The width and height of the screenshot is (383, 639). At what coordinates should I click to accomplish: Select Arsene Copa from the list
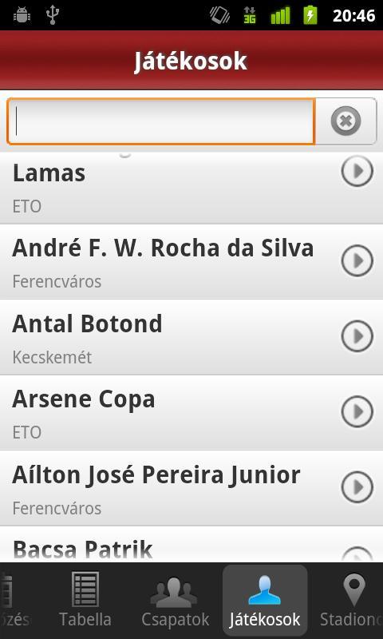[x=191, y=412]
